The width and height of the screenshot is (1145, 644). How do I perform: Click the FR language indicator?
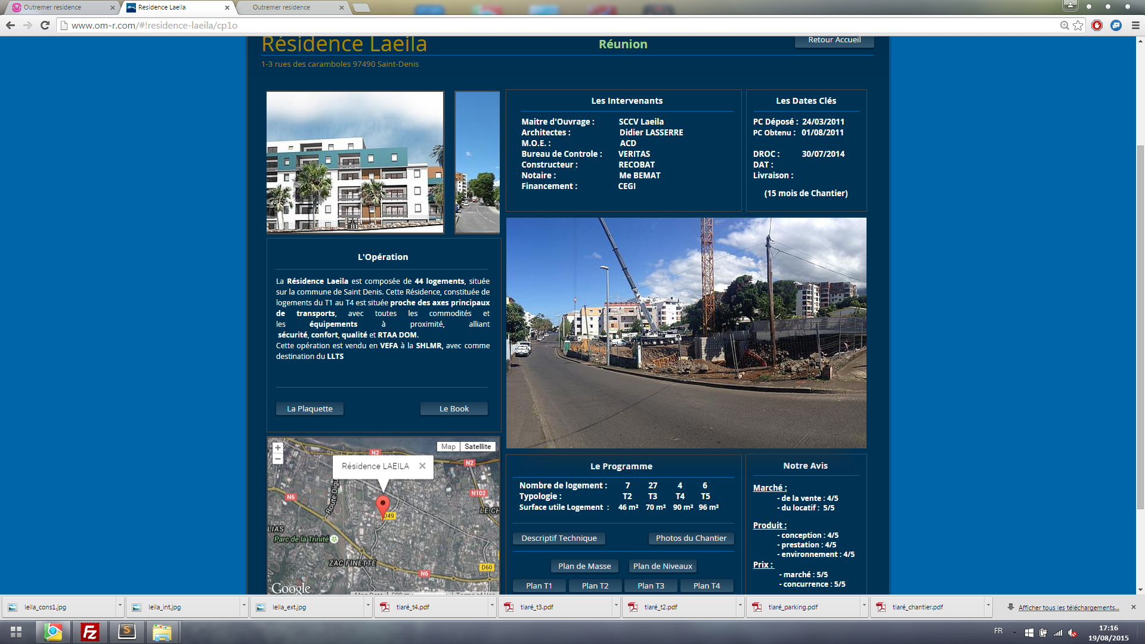[998, 631]
